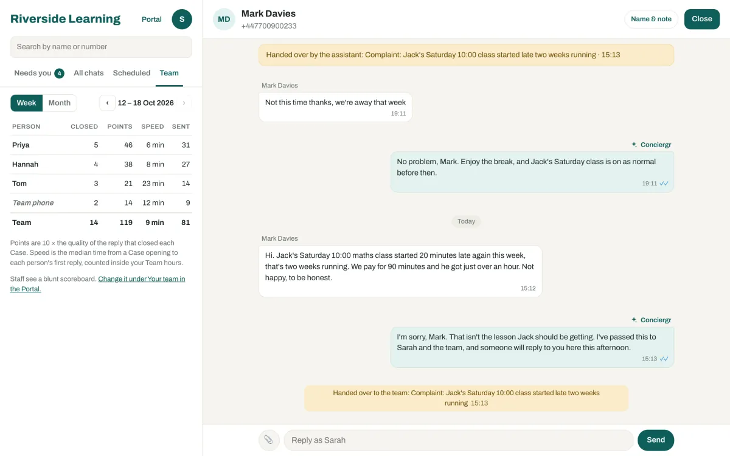Click the Team total points 119

[x=126, y=223]
